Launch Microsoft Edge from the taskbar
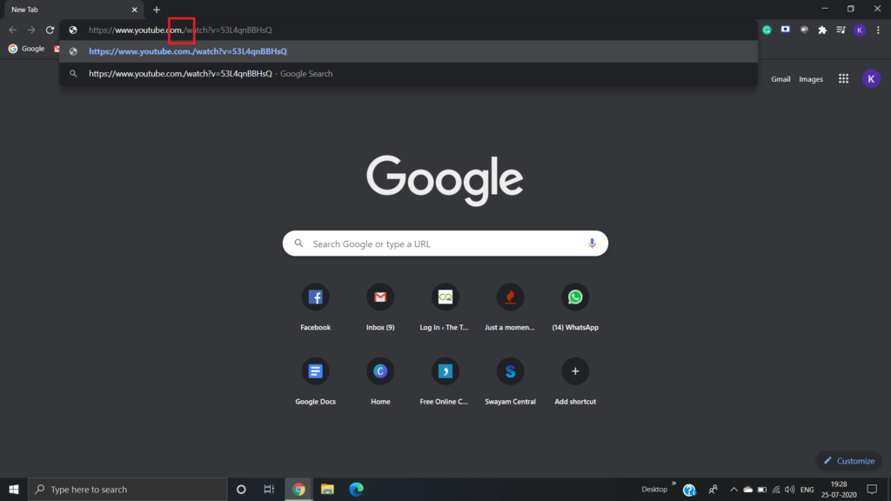 tap(356, 489)
